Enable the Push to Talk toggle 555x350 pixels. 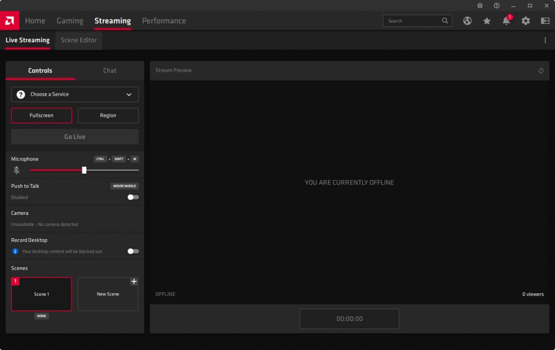[x=133, y=197]
